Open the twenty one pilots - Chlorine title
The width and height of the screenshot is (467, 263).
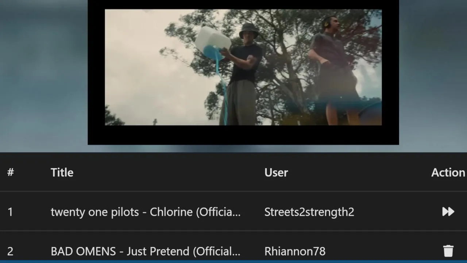point(146,212)
